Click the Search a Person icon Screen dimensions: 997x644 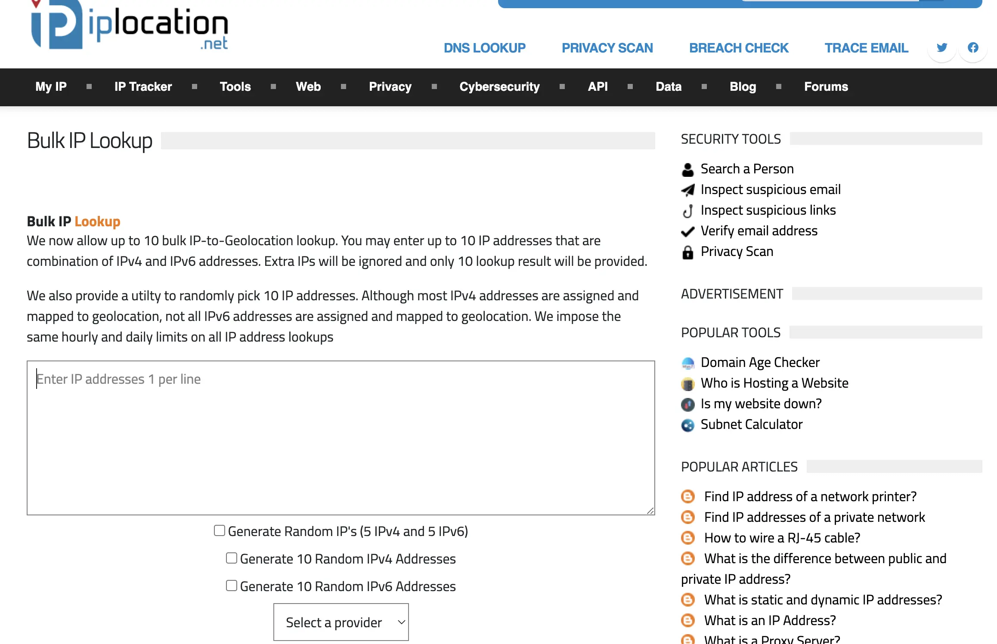687,169
